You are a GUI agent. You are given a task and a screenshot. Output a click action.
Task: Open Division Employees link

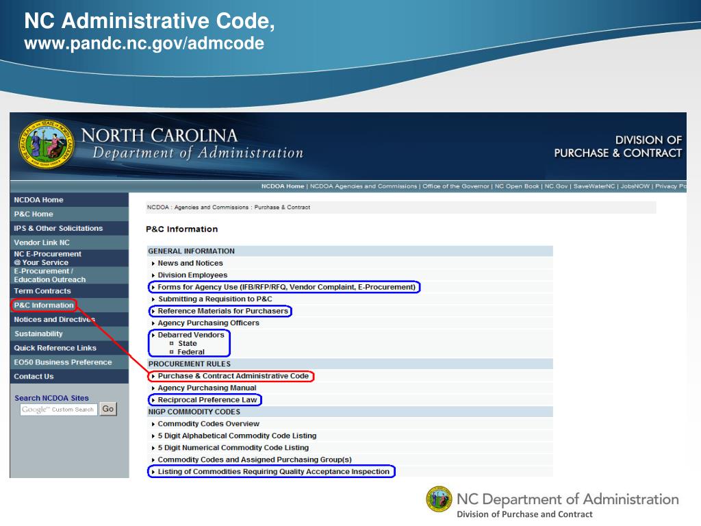(x=192, y=275)
